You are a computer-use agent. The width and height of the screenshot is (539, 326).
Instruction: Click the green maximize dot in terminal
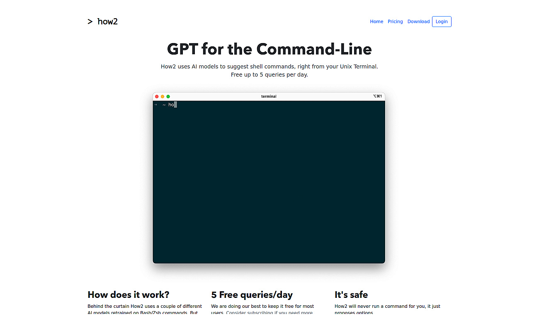pos(168,96)
